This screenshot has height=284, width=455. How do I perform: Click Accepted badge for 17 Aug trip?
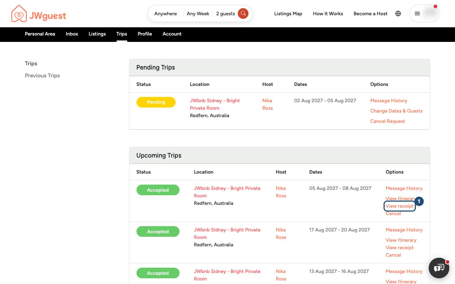click(x=158, y=231)
